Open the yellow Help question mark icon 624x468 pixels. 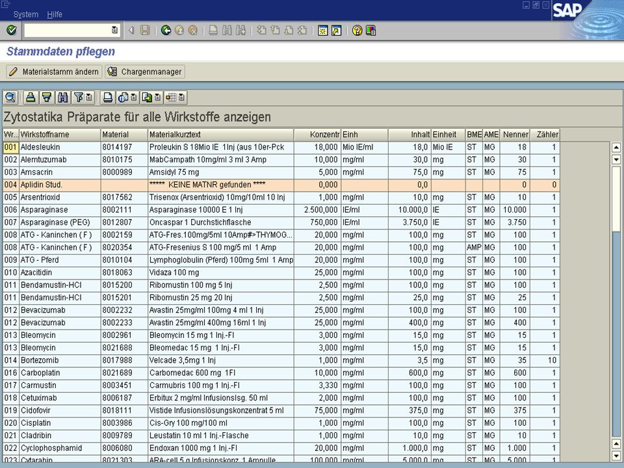357,31
